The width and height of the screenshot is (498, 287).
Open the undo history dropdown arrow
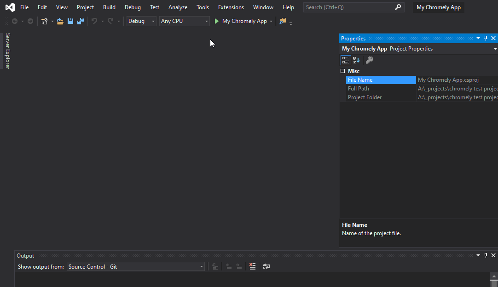(x=102, y=21)
